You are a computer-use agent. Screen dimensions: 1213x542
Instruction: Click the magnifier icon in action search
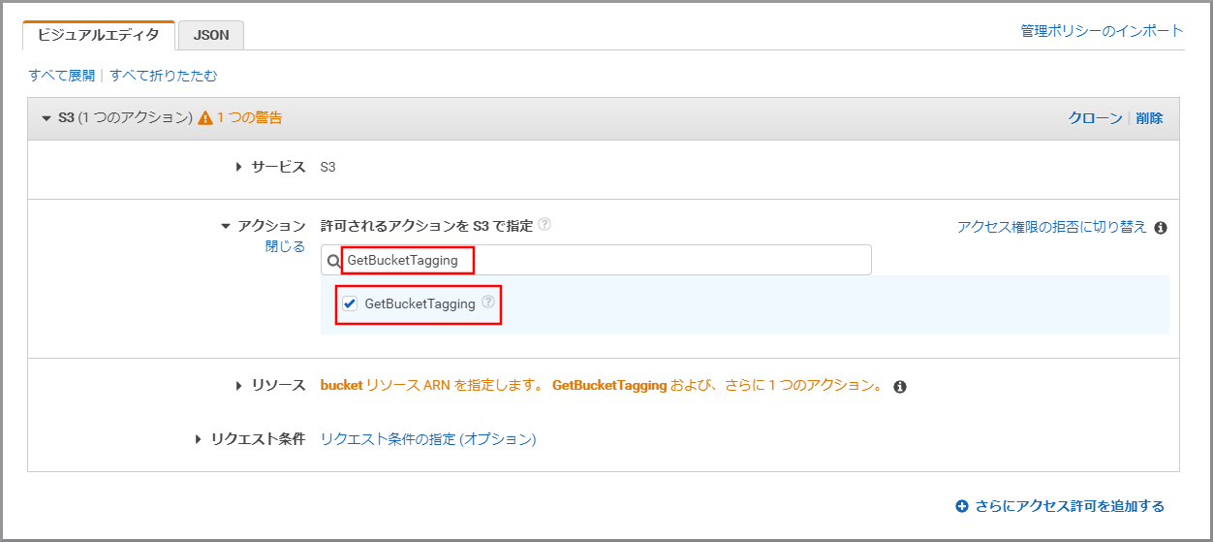click(333, 261)
